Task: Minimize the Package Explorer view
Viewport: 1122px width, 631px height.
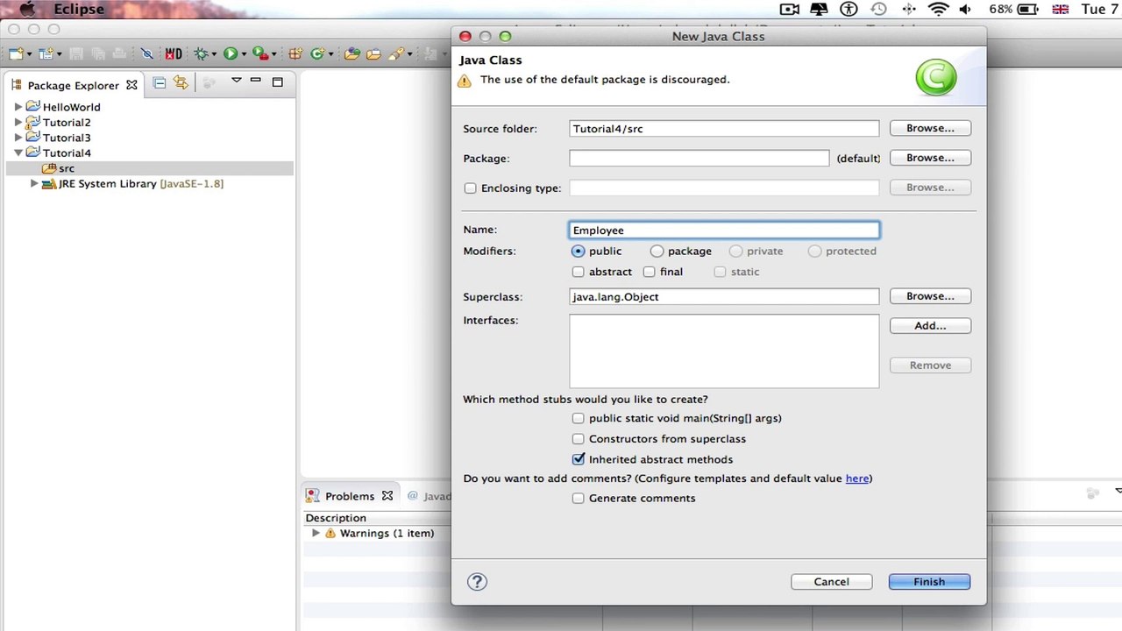Action: 256,82
